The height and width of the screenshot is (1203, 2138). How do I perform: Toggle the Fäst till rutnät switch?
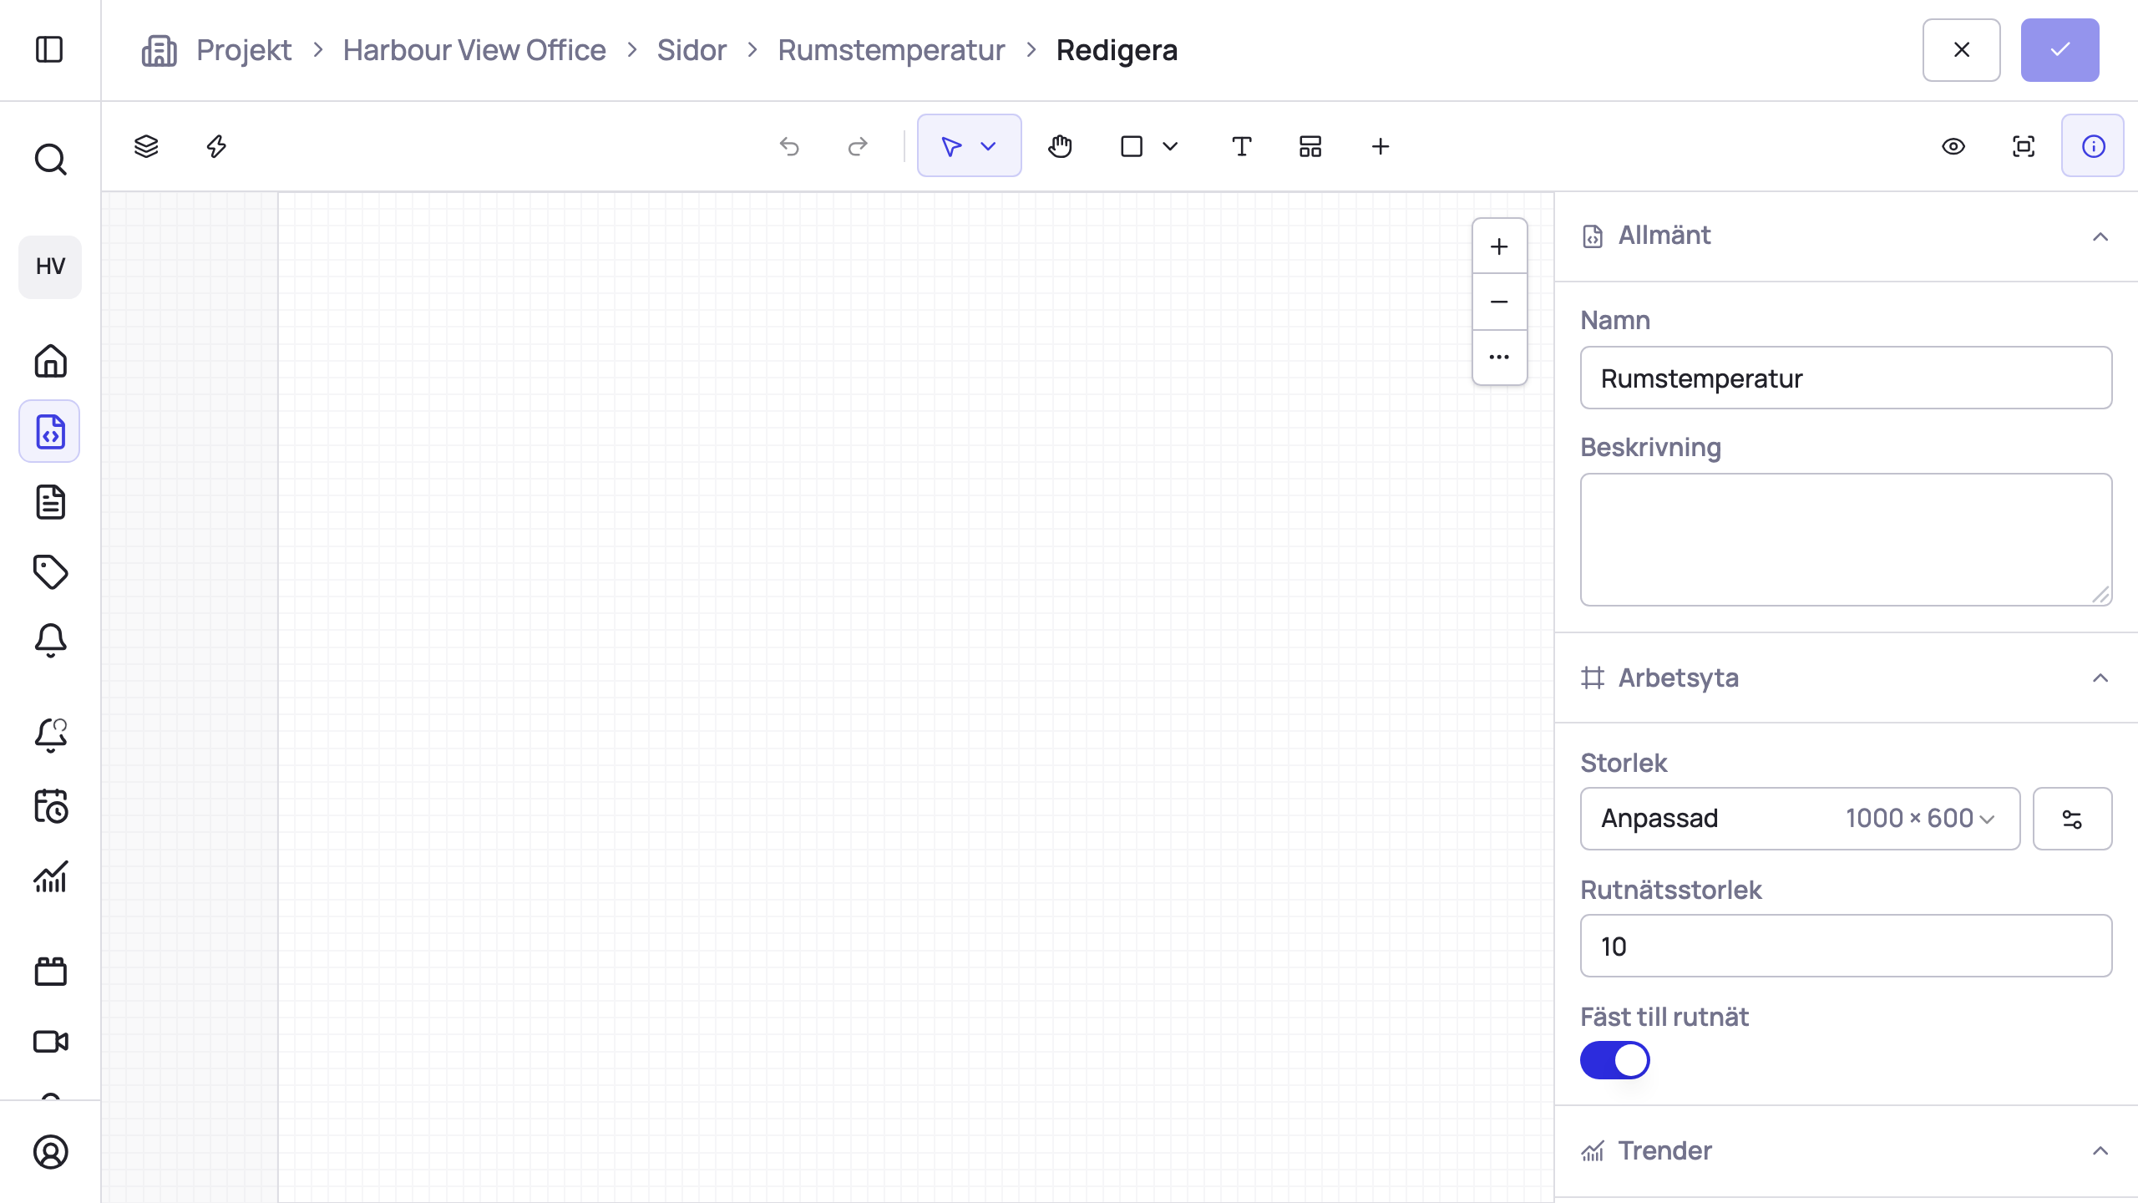pyautogui.click(x=1614, y=1060)
